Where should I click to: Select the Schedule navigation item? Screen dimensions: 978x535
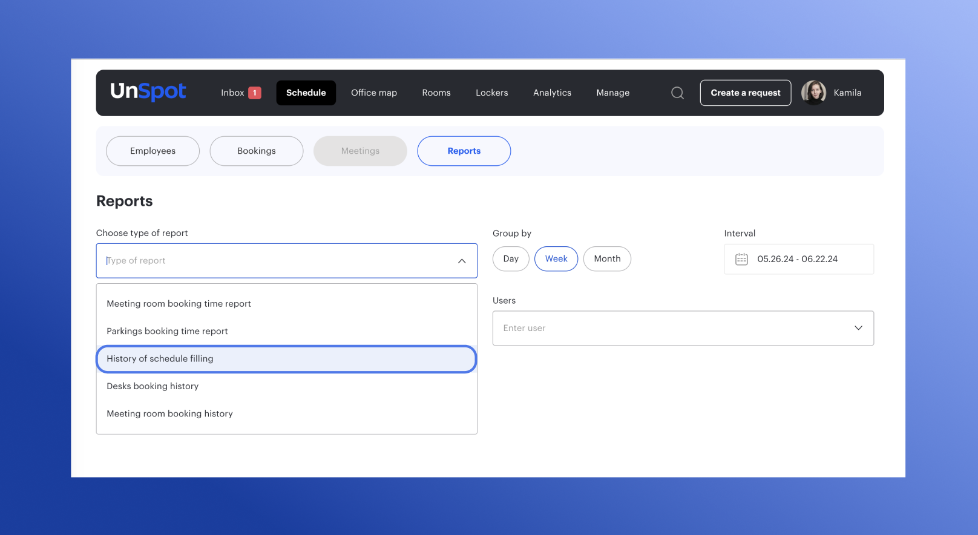306,93
